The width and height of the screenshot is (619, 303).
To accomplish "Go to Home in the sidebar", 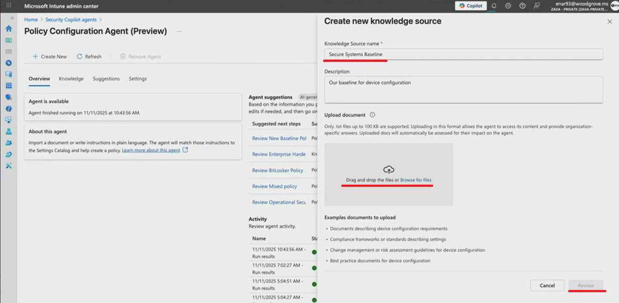I will click(8, 28).
